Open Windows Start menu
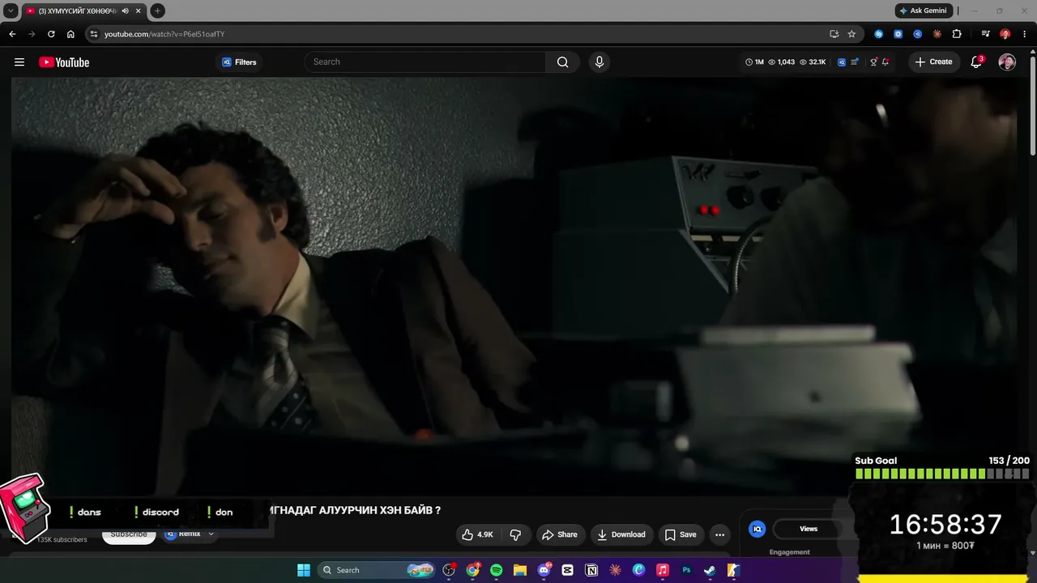The image size is (1037, 583). tap(304, 570)
